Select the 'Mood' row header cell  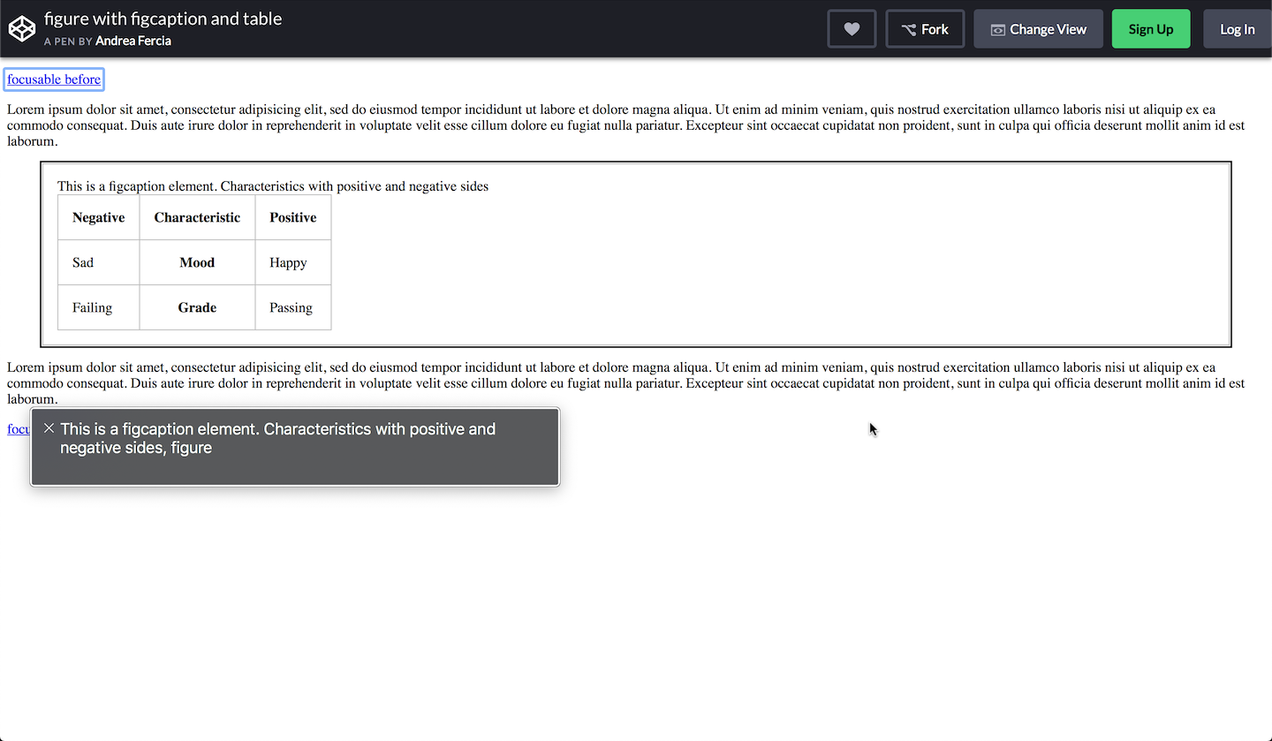[197, 262]
